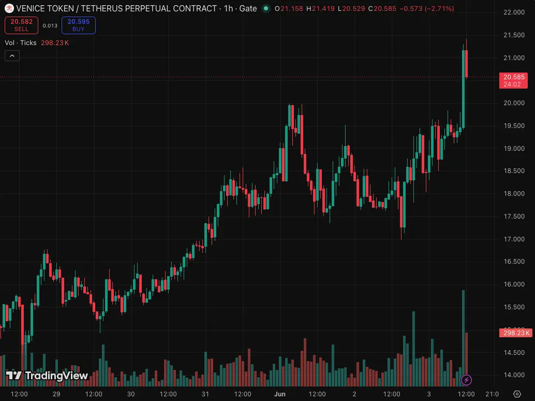
Task: Click the 17.000 price axis label
Action: [x=514, y=239]
